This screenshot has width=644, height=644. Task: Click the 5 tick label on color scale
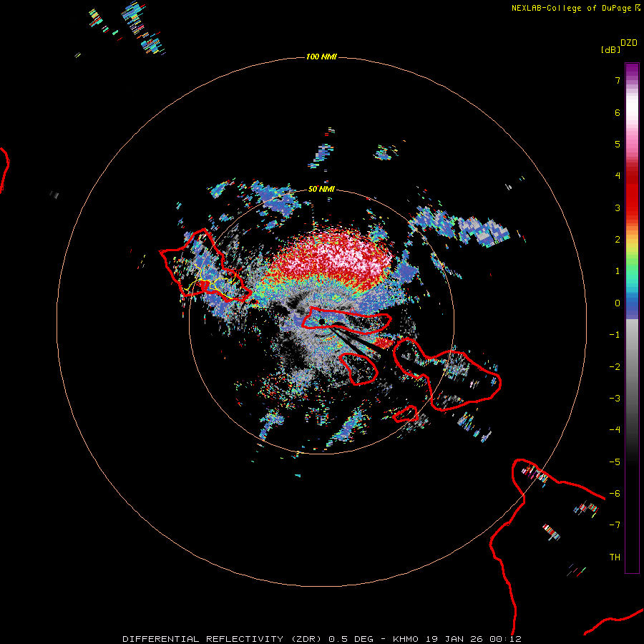click(x=618, y=144)
